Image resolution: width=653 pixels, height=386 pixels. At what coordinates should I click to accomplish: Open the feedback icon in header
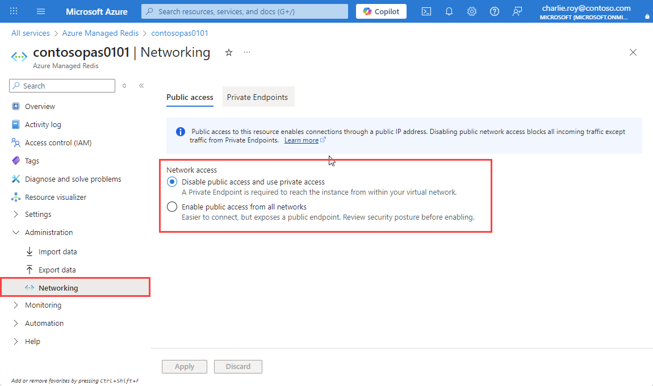(517, 11)
